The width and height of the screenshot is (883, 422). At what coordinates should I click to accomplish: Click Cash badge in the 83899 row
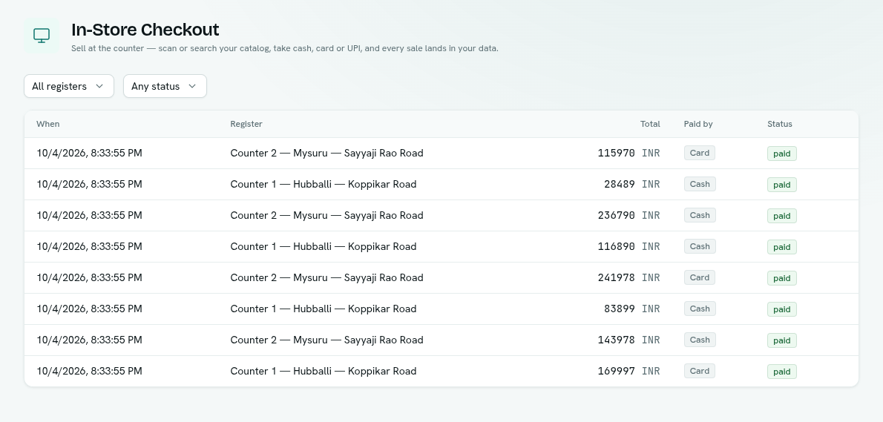click(700, 309)
